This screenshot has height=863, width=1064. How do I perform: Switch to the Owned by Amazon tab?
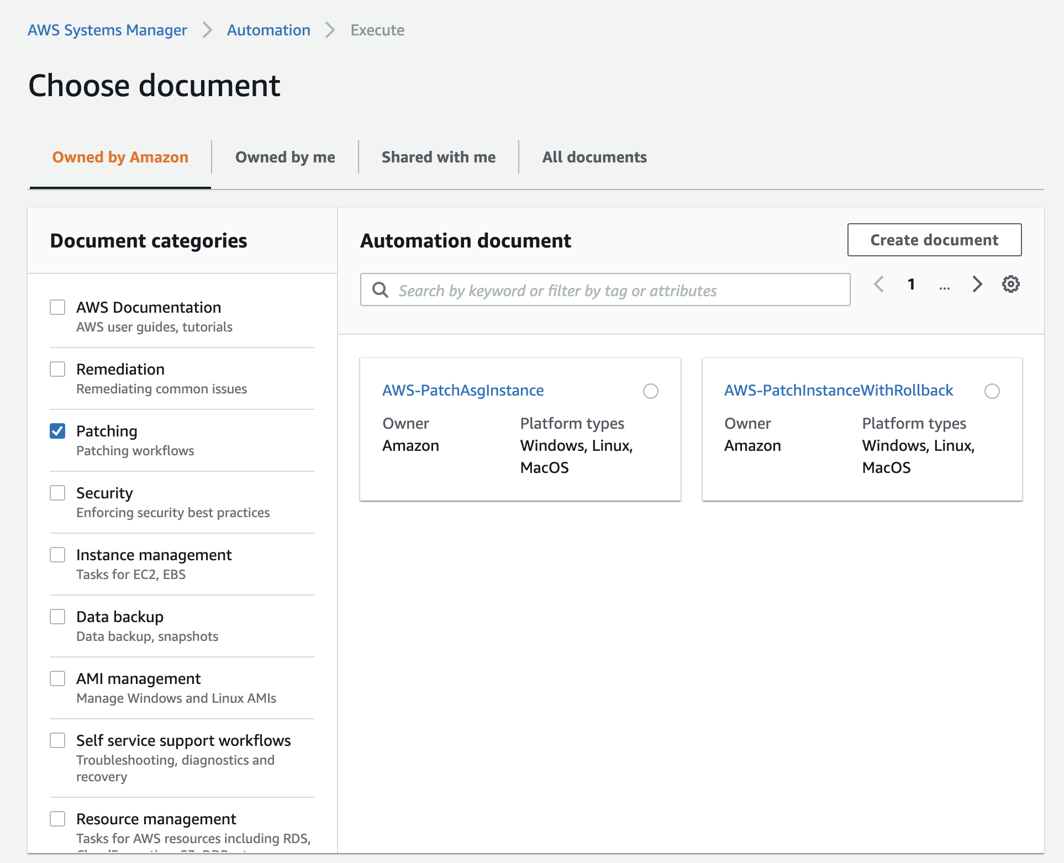click(x=120, y=157)
